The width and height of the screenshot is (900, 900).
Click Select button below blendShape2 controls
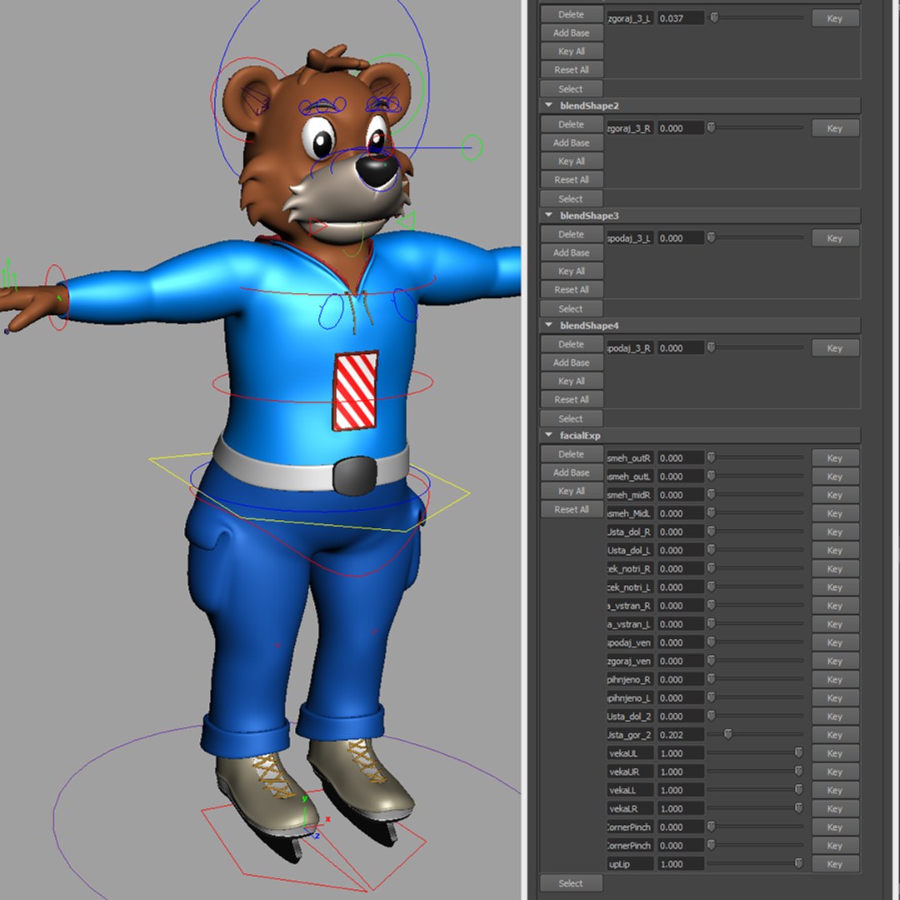tap(572, 199)
